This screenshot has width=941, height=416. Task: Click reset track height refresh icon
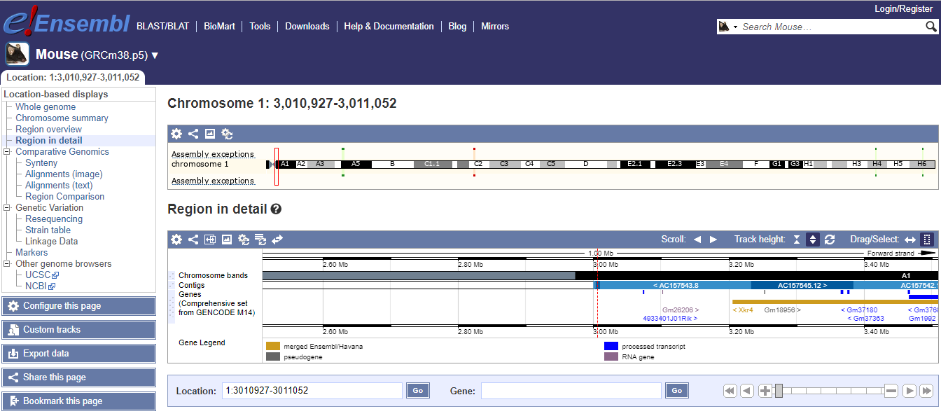click(x=830, y=240)
